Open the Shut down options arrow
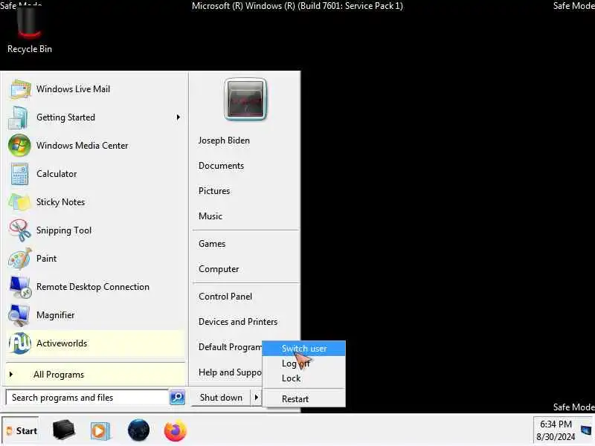The height and width of the screenshot is (446, 595). [257, 398]
